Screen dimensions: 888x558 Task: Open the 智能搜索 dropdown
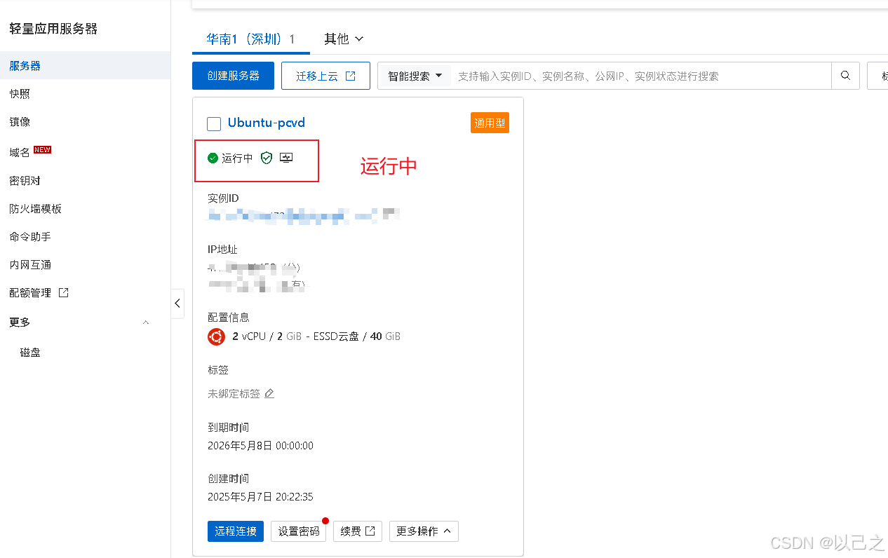414,75
